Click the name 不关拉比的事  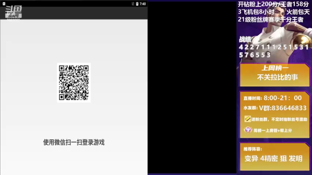coord(277,77)
